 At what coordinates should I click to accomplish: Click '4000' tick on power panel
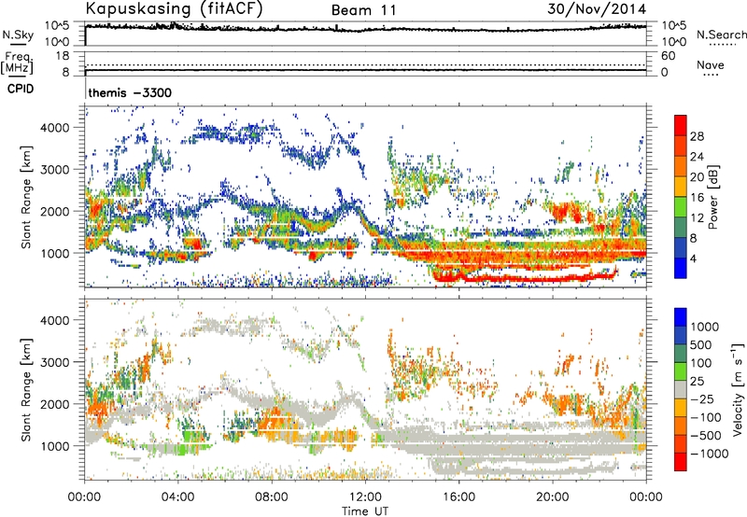coord(54,128)
